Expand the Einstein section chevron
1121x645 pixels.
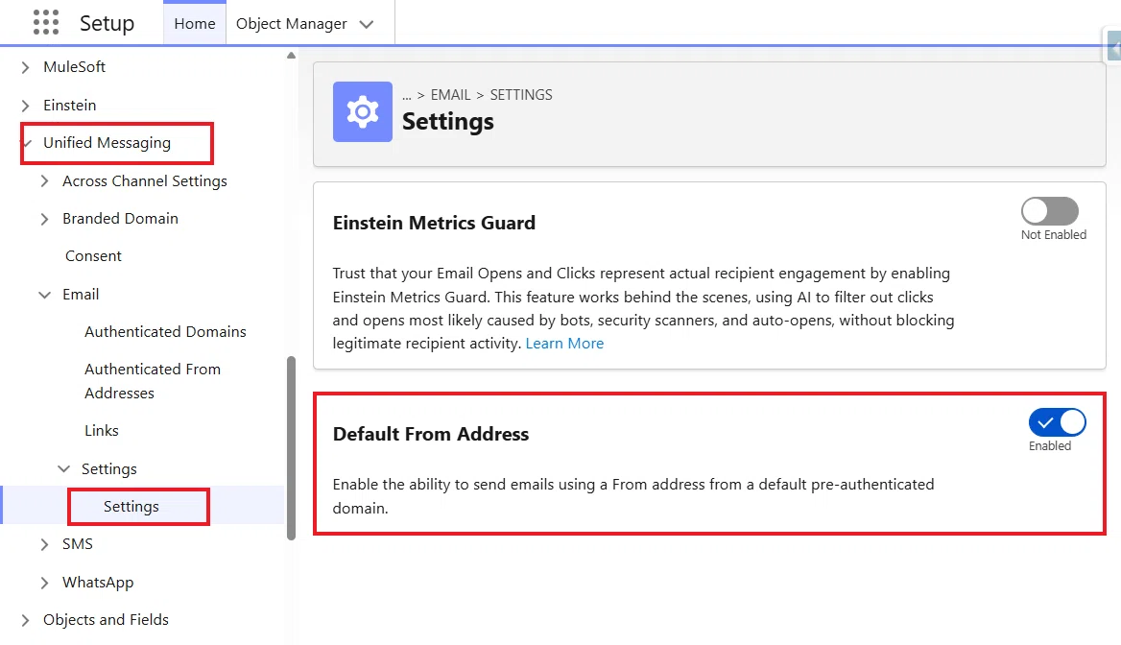(25, 106)
